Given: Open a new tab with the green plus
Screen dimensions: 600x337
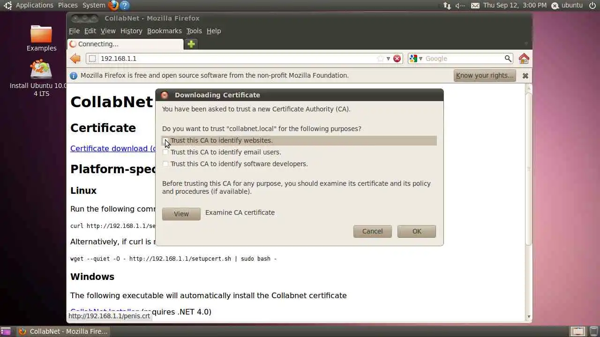Looking at the screenshot, I should [x=191, y=44].
